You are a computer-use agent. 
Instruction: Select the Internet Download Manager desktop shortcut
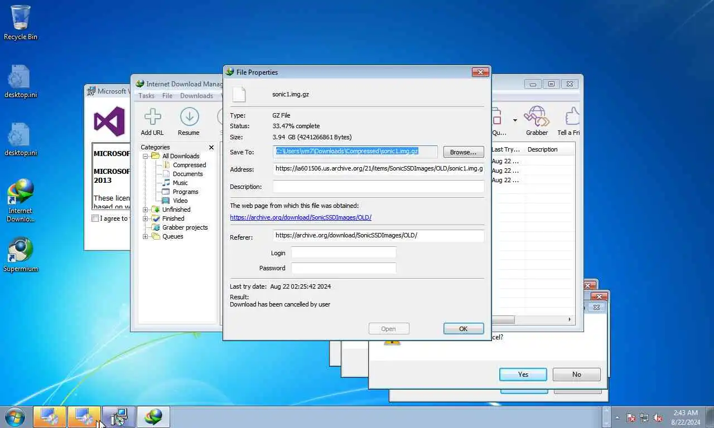coord(21,201)
